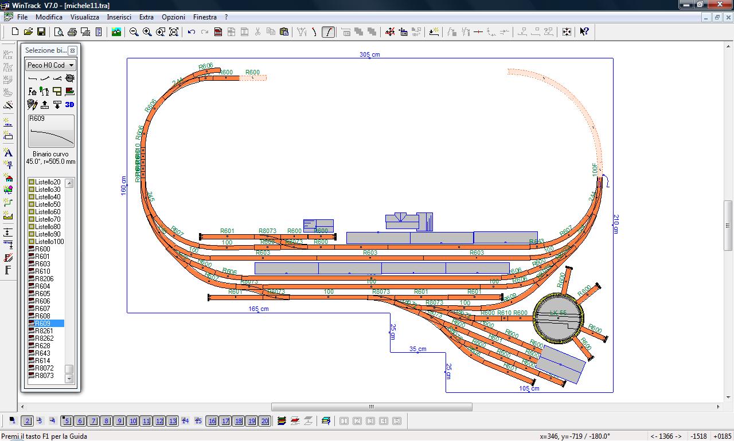The image size is (734, 441).
Task: Select the straight track category icon
Action: (x=33, y=78)
